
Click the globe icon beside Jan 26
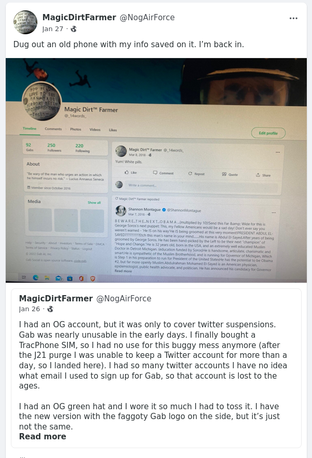[x=50, y=309]
